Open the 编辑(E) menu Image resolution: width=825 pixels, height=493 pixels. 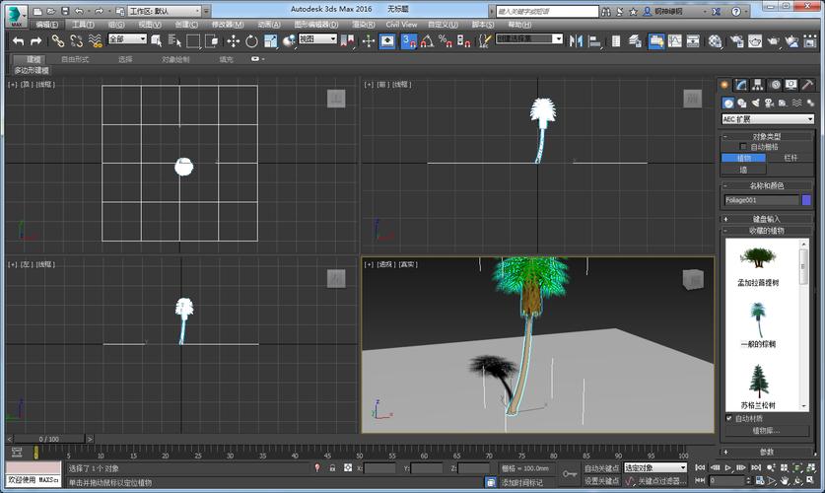coord(47,25)
